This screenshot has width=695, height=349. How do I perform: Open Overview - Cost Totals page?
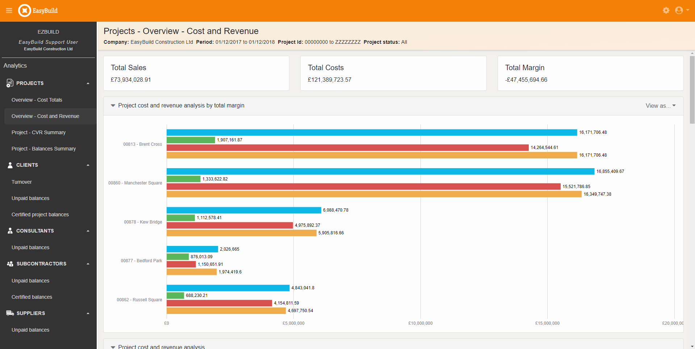click(x=37, y=100)
